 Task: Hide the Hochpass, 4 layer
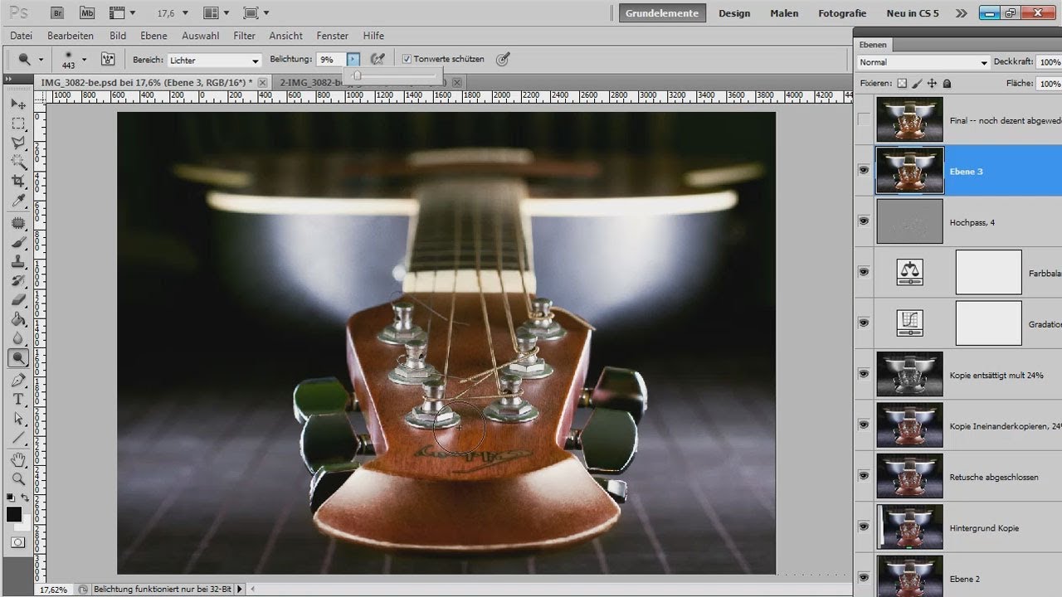pyautogui.click(x=864, y=221)
